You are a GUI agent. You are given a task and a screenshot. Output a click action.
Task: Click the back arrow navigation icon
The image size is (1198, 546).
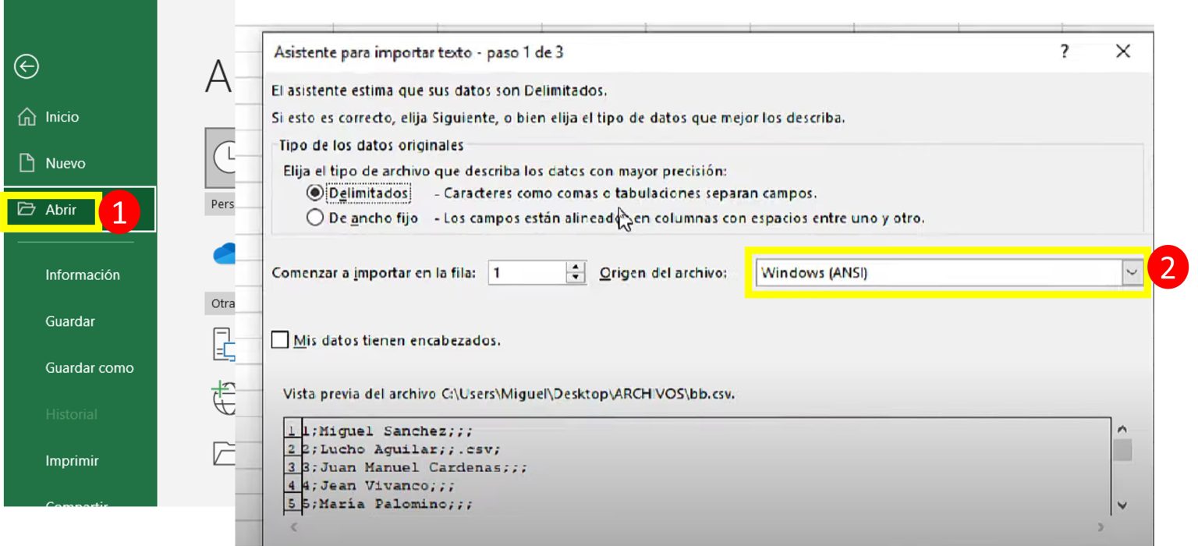coord(27,69)
